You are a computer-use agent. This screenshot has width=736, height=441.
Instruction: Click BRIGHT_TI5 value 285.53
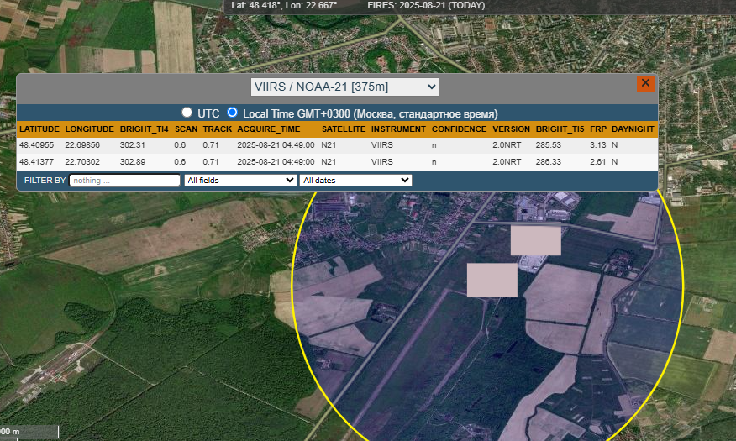click(549, 145)
